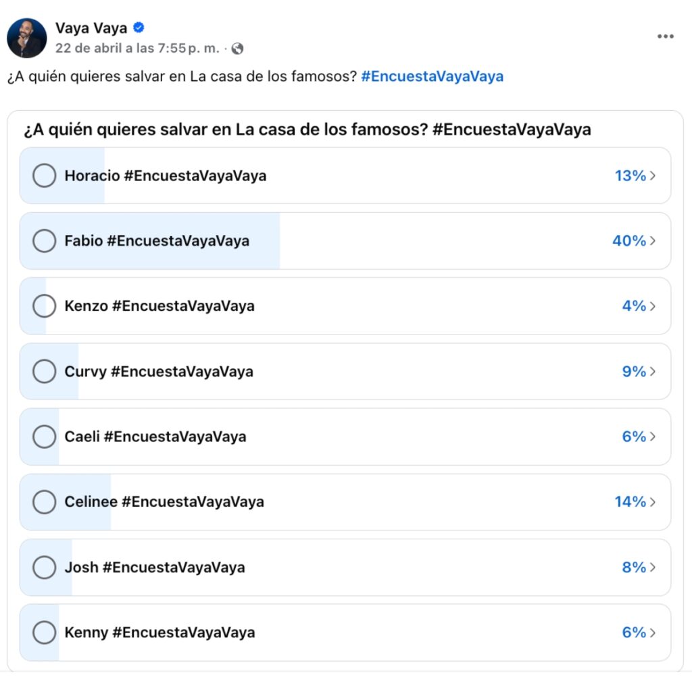This screenshot has width=692, height=692.
Task: Click the Celinee 14% result percentage
Action: pos(630,502)
